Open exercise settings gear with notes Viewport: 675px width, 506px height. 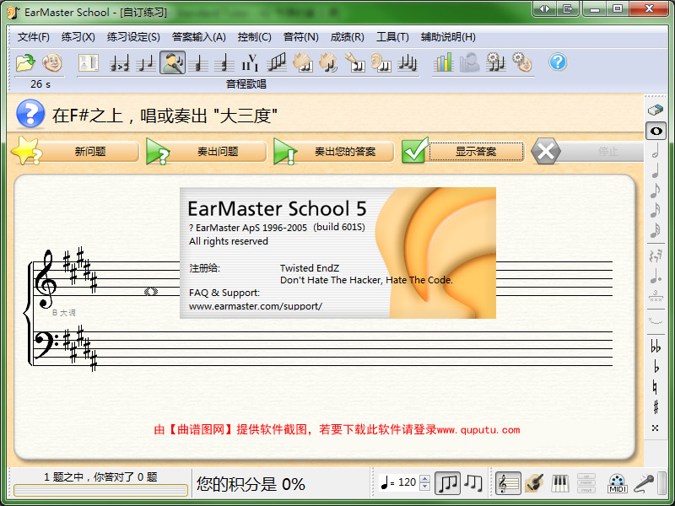pos(495,62)
